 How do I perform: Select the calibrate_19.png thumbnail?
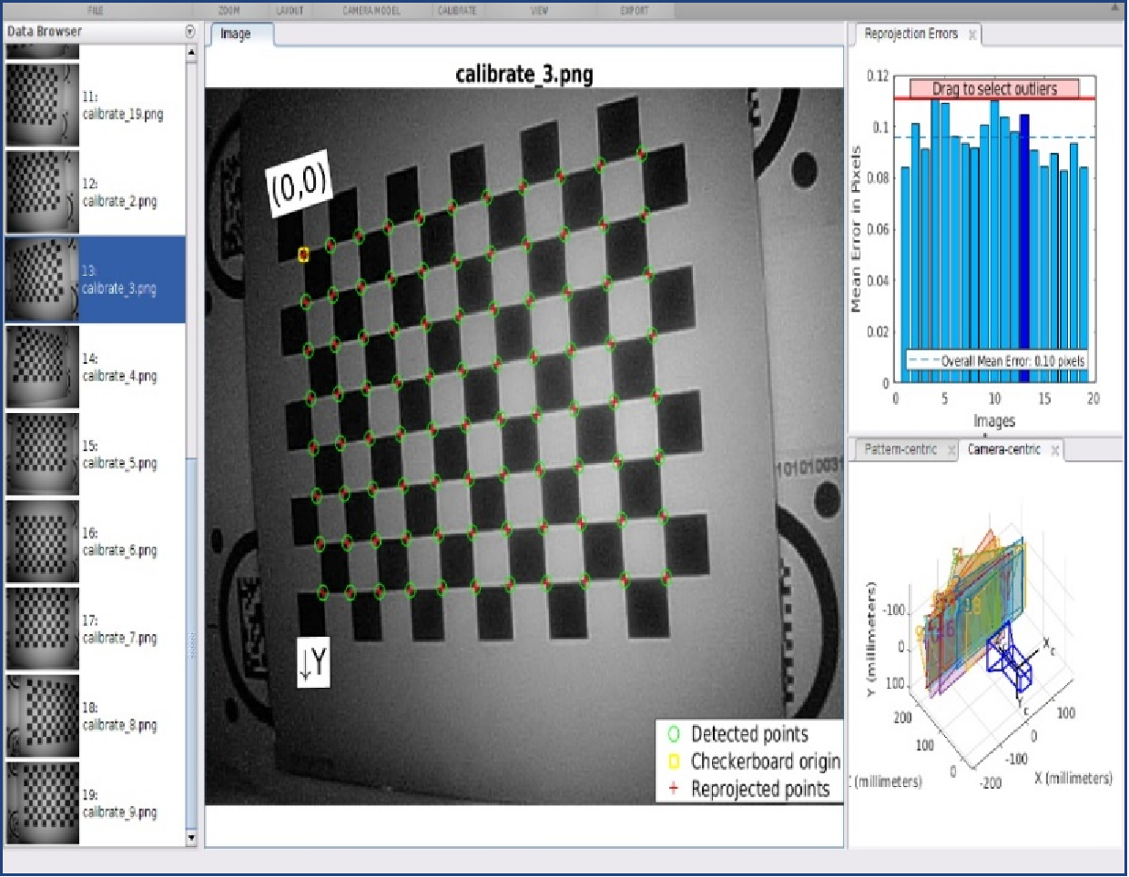pos(42,105)
